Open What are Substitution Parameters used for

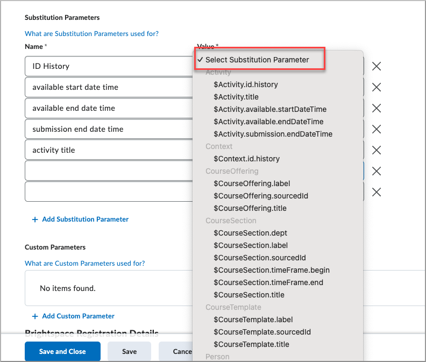point(91,33)
